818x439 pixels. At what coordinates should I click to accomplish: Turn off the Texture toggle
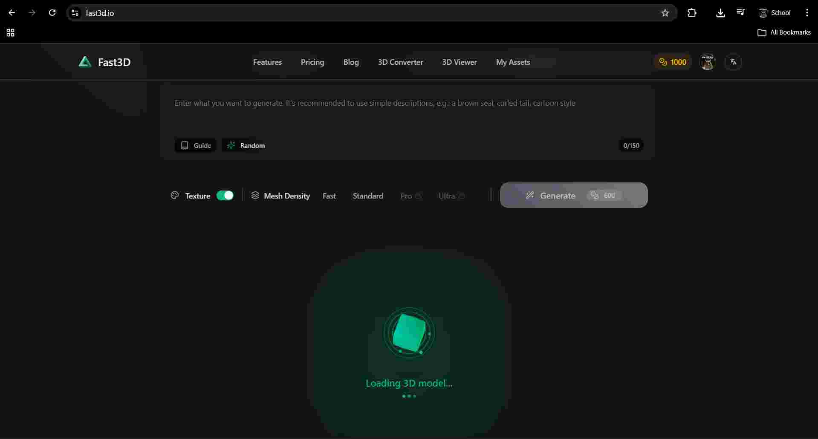tap(225, 196)
